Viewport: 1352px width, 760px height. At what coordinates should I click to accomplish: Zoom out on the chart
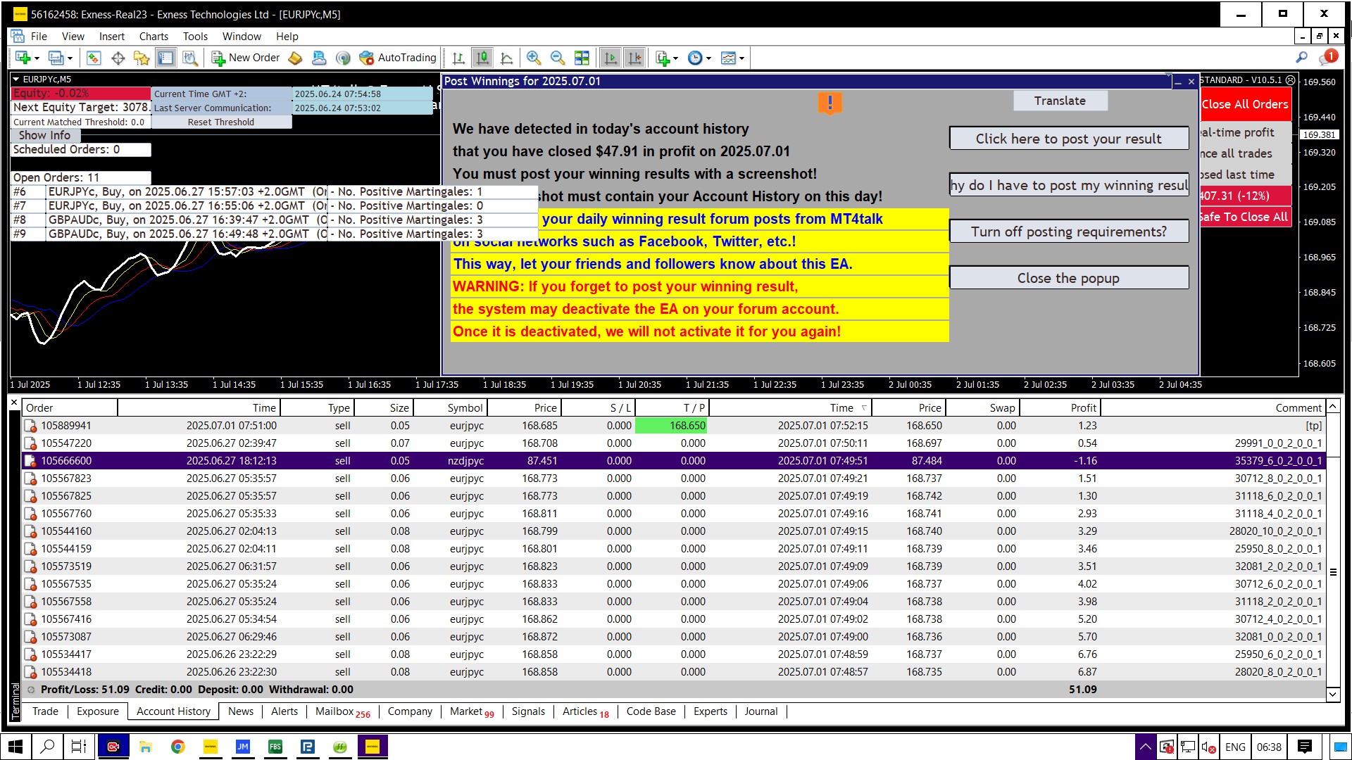point(557,58)
